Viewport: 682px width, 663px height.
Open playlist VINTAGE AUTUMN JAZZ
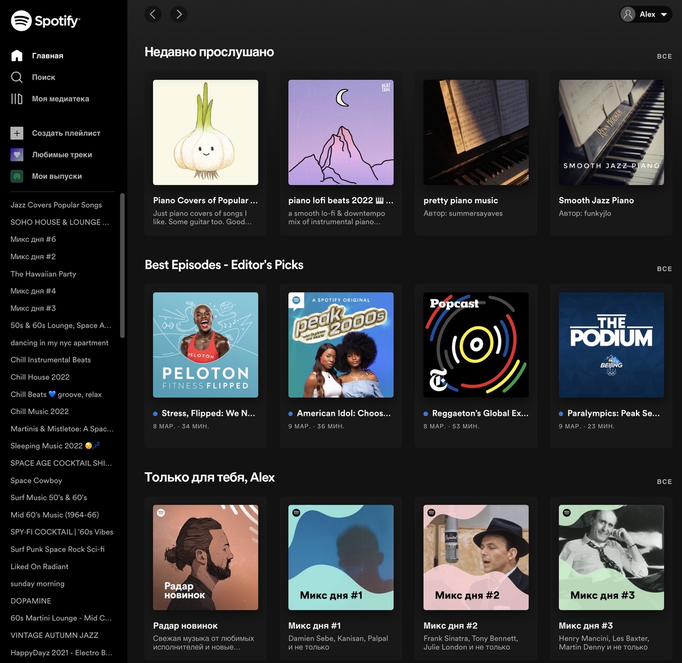tap(55, 635)
